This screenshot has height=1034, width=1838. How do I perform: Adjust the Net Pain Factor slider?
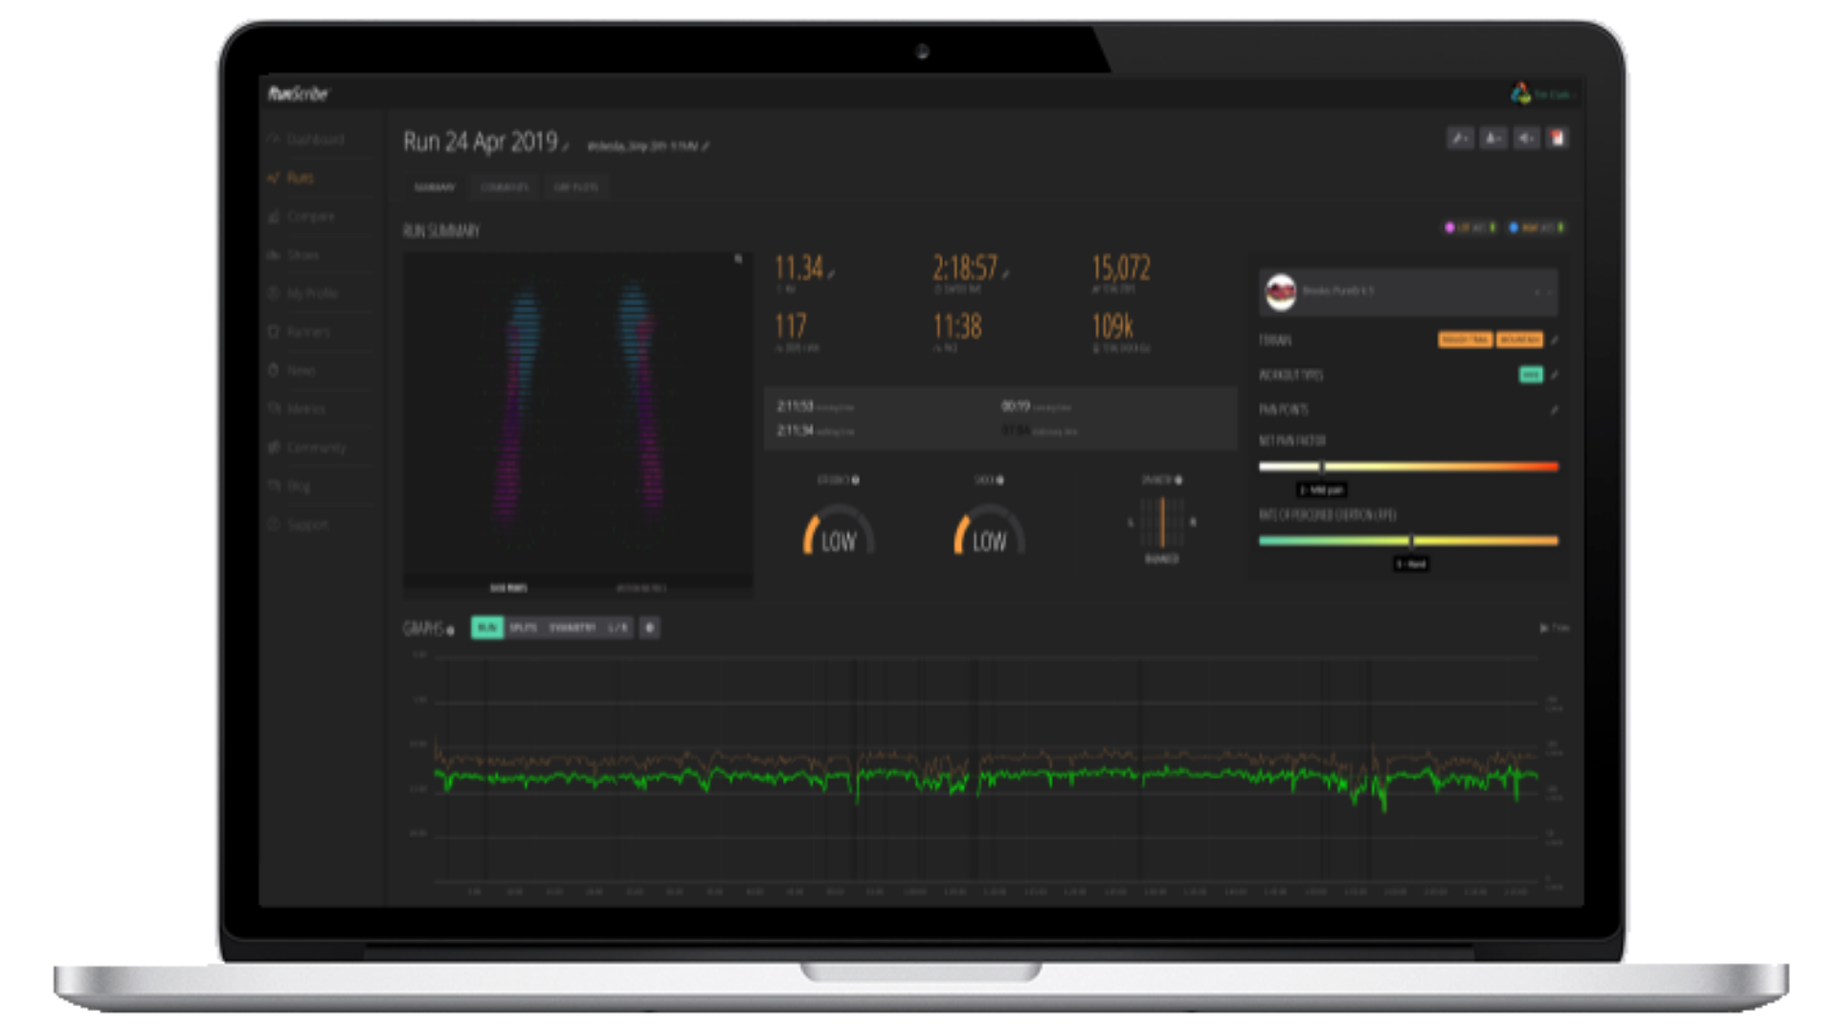(x=1322, y=467)
